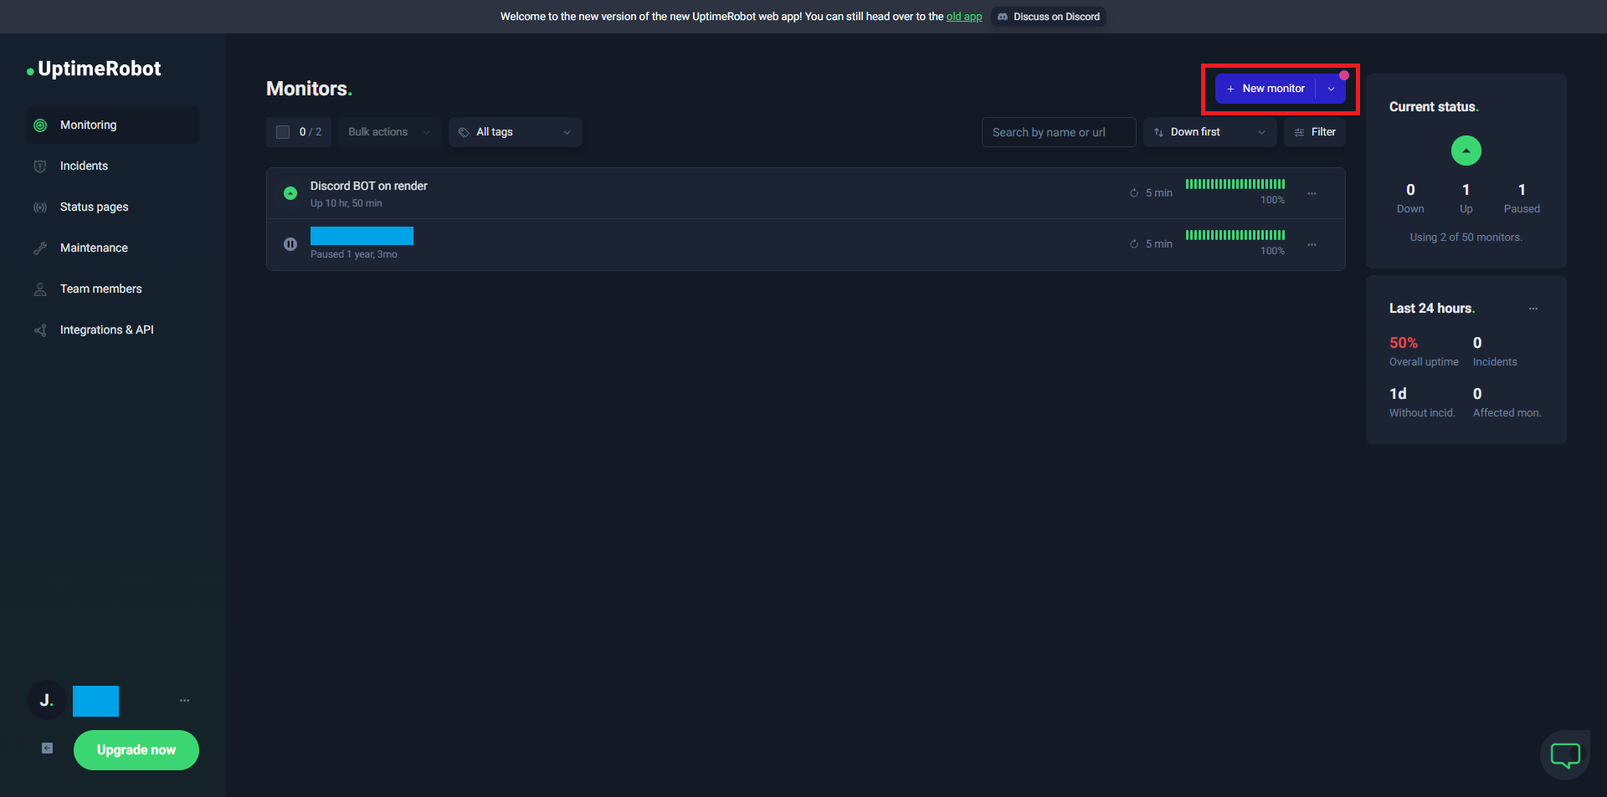Open options menu for Discord BOT on render
Screen dimensions: 1607x797
click(x=1312, y=193)
